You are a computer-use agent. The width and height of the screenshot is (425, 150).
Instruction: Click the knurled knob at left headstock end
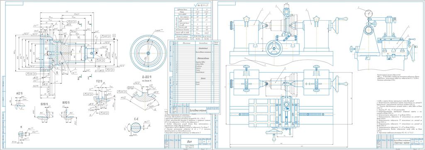click(232, 25)
